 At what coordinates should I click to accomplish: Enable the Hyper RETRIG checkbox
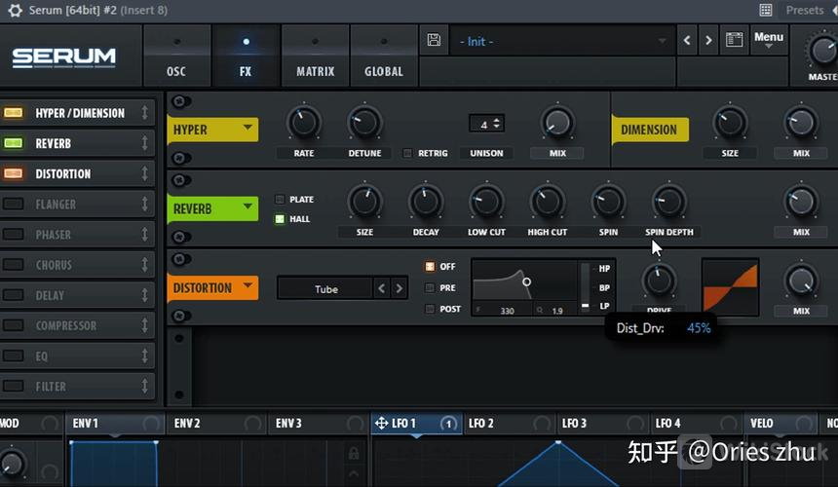[408, 153]
